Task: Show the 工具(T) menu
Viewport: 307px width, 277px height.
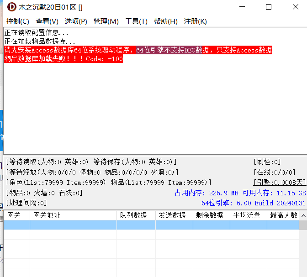Action: 136,21
